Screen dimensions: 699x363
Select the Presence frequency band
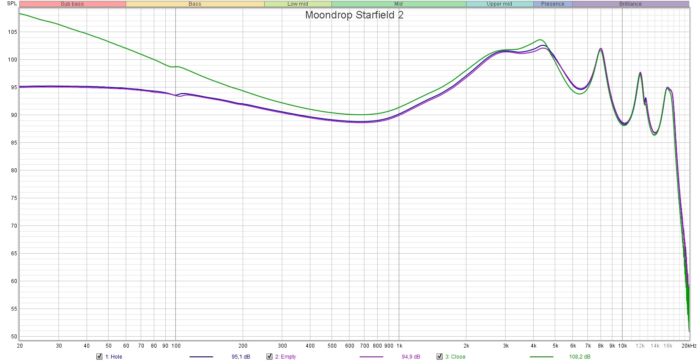tap(553, 4)
